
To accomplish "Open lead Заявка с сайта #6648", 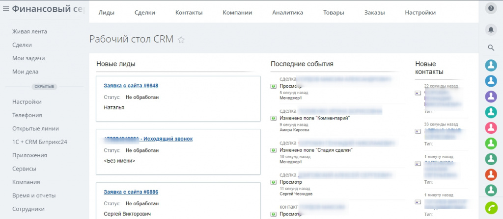I will click(131, 85).
